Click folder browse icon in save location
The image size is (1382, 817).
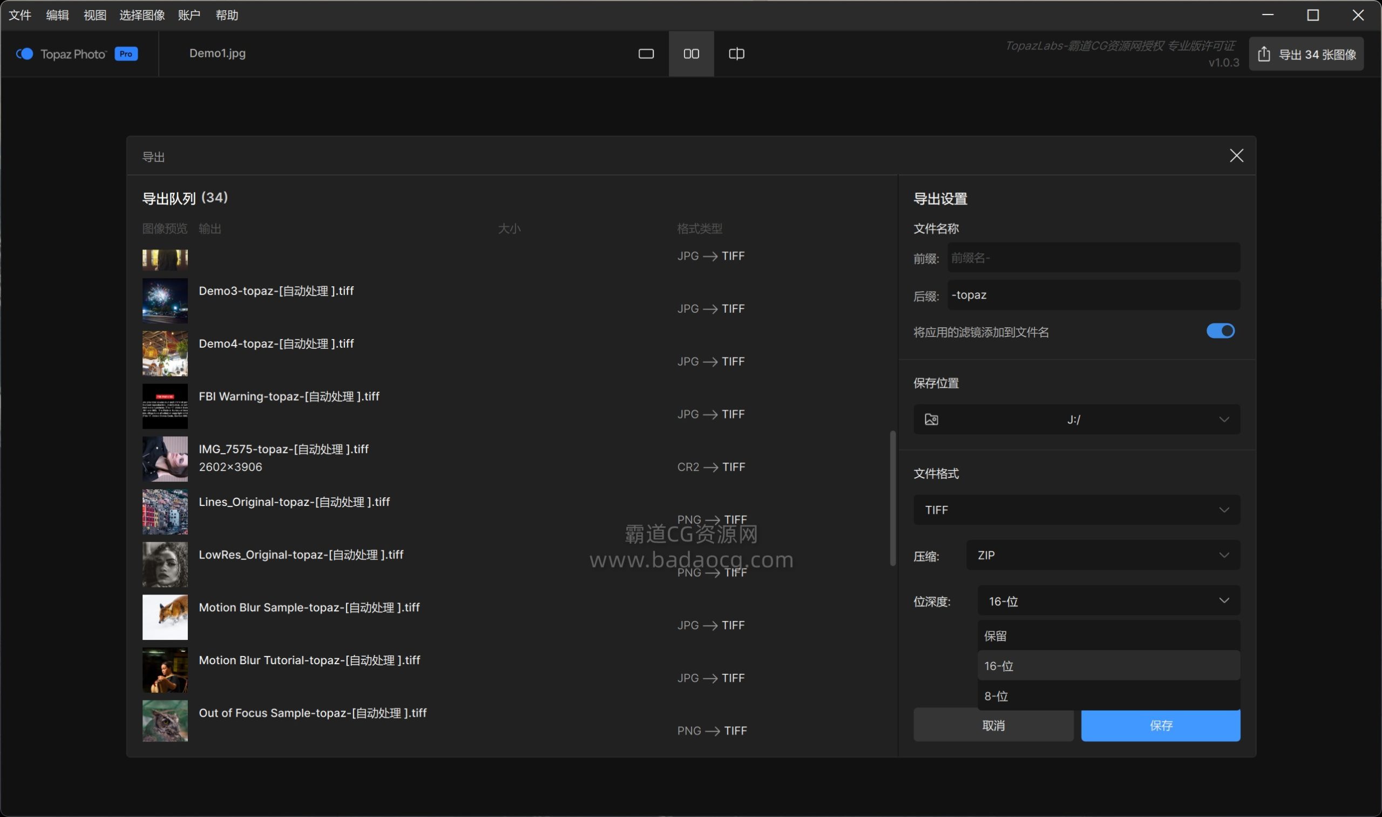(931, 420)
